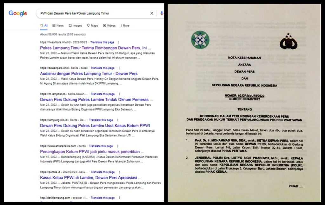Switch to the Images tab
This screenshot has width=325, height=205.
tap(75, 26)
